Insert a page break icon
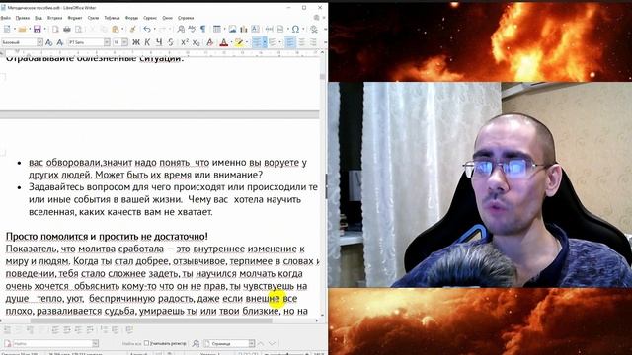Viewport: 632px width, 355px height. click(x=270, y=29)
